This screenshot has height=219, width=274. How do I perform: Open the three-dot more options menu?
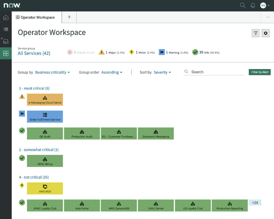268,17
